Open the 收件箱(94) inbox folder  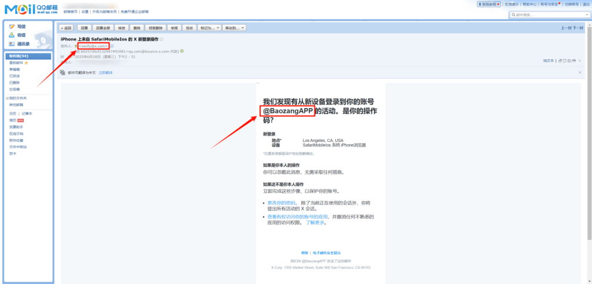tap(28, 56)
